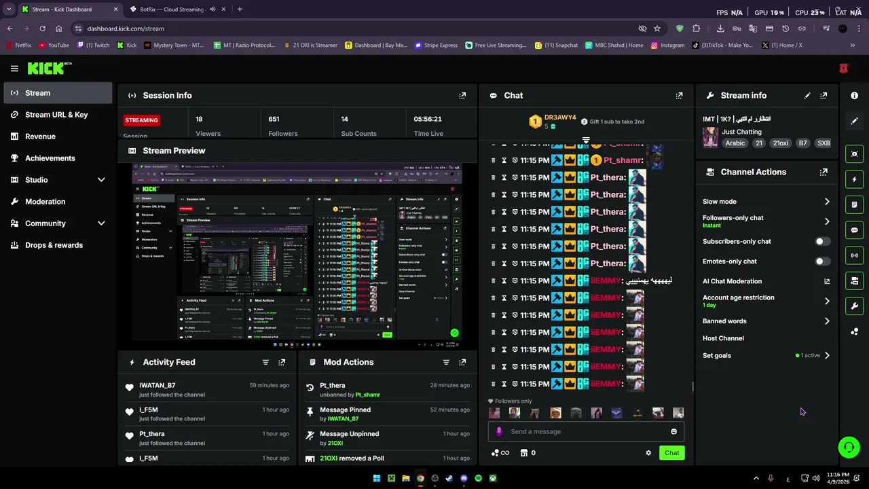Pop out the Mod Actions panel
The height and width of the screenshot is (489, 869).
pos(462,362)
